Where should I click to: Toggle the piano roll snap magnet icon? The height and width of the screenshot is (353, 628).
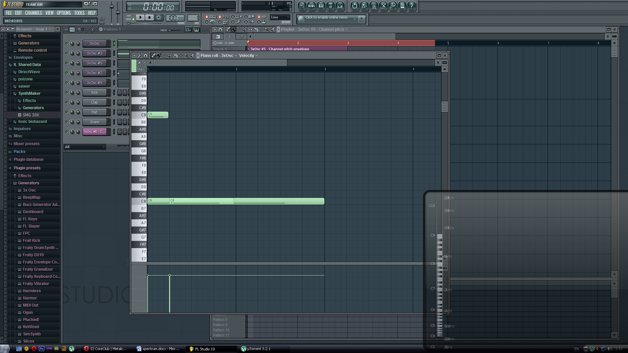pyautogui.click(x=146, y=56)
